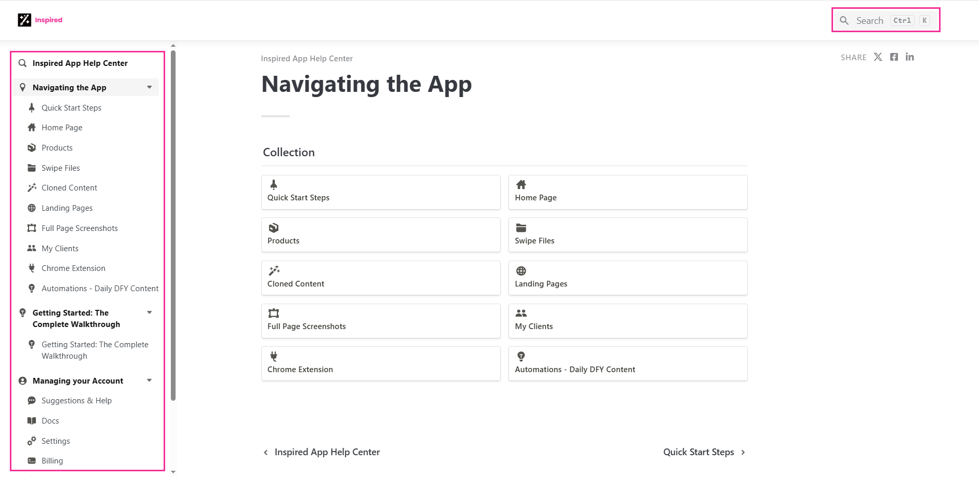Image resolution: width=979 pixels, height=477 pixels.
Task: Click the house icon in Home Page card
Action: click(x=521, y=184)
